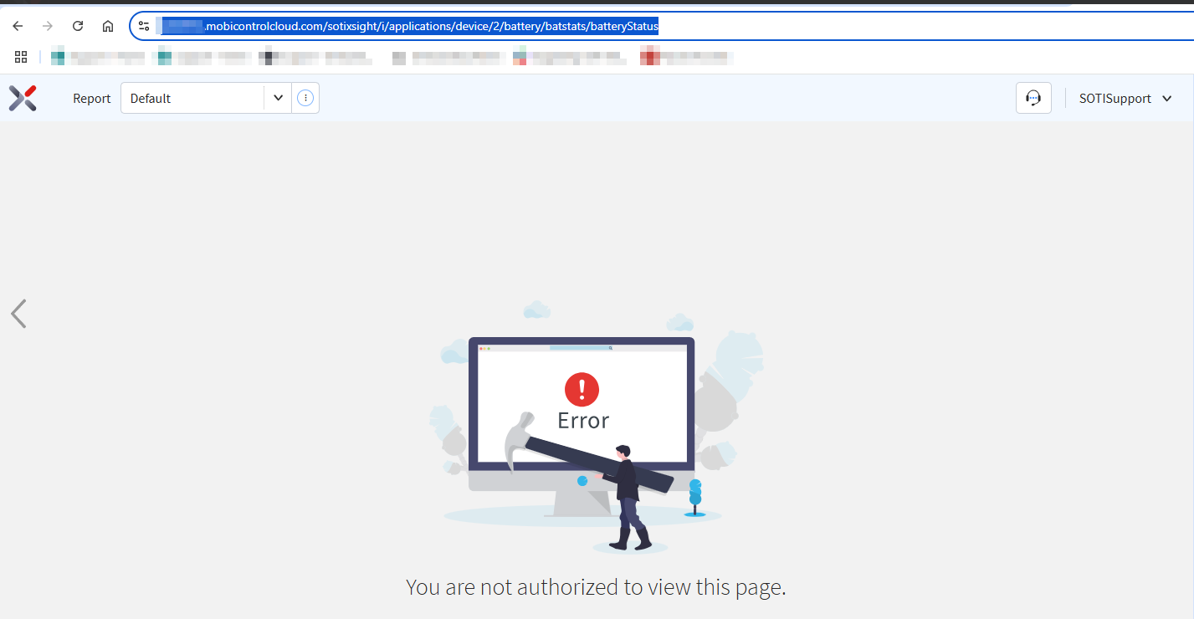Click the circled three-dot report info icon
The image size is (1194, 619).
(x=305, y=97)
